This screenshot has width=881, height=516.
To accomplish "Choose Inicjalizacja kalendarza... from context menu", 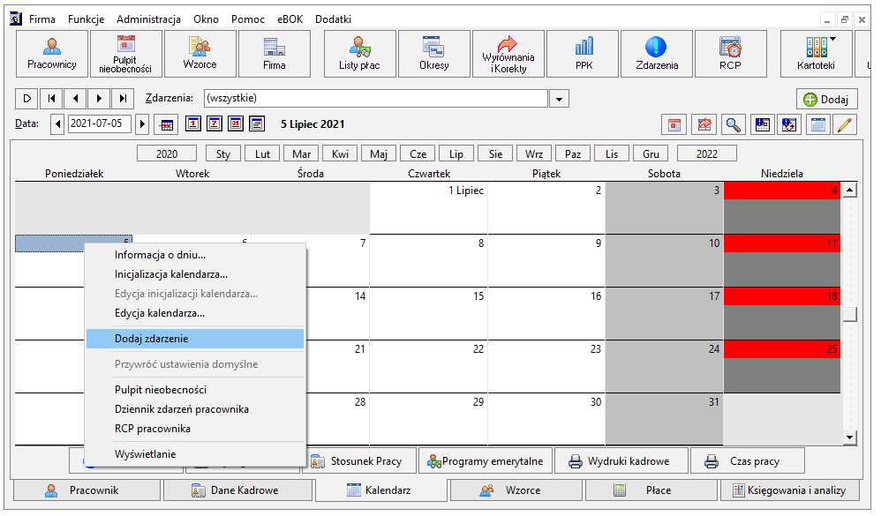I will (x=195, y=274).
